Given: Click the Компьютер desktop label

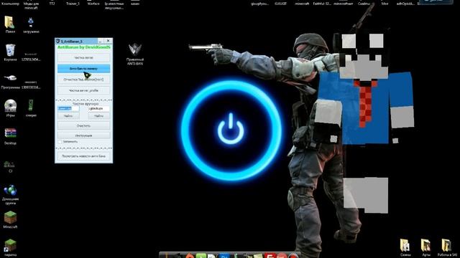Looking at the screenshot, I should [10, 4].
